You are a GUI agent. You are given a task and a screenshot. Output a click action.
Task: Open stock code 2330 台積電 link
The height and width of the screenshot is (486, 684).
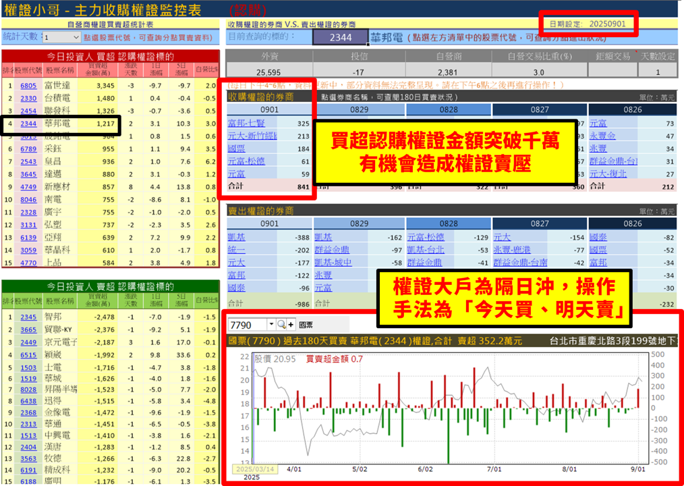click(x=28, y=99)
